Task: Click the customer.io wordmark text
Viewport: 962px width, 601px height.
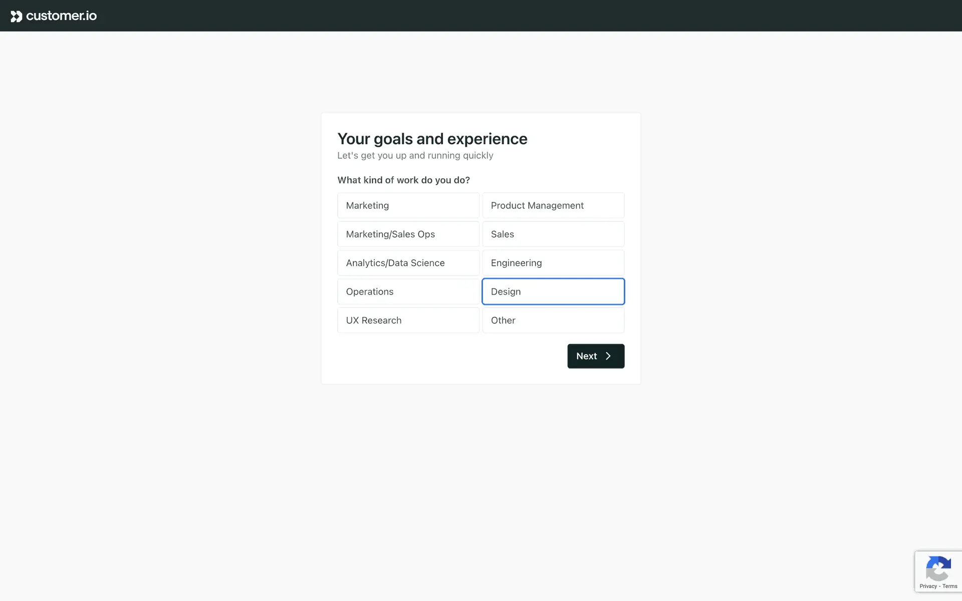Action: (x=61, y=16)
